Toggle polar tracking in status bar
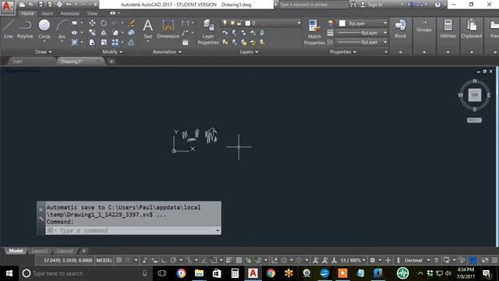Screen dimensions: 499x281 [173, 260]
